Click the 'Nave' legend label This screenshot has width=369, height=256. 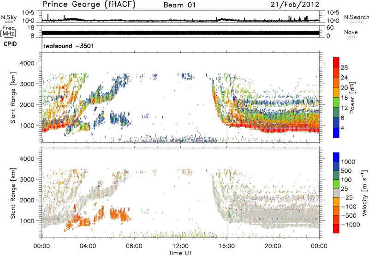[351, 32]
